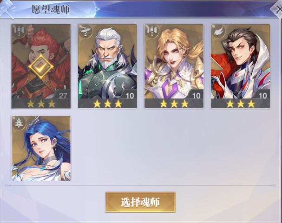Click the 愿望魂师 title header
The width and height of the screenshot is (282, 223).
pyautogui.click(x=51, y=9)
